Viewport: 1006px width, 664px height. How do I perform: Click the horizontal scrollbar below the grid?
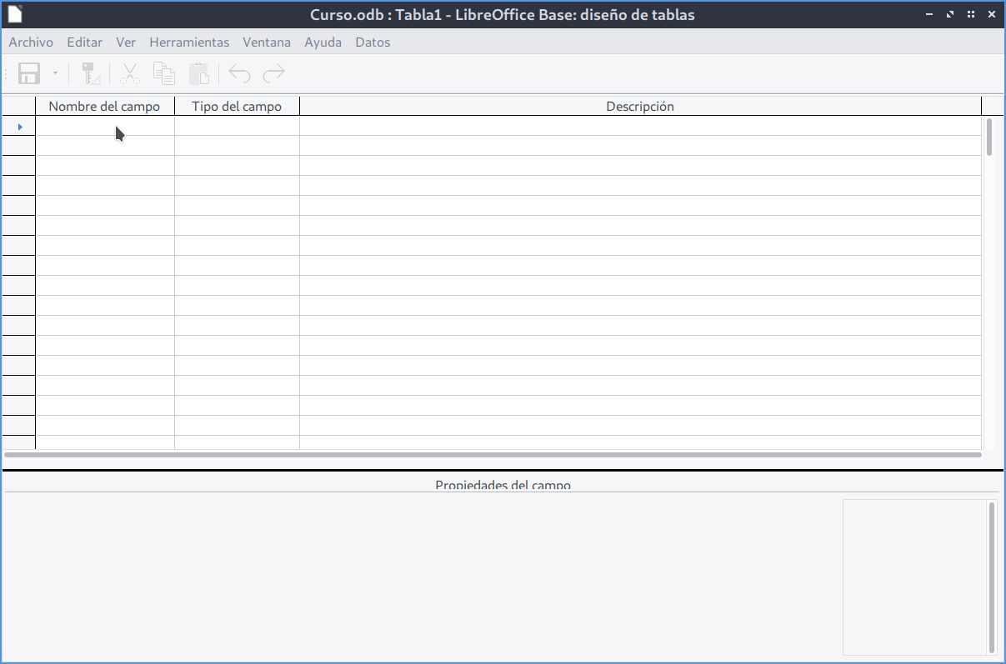click(x=492, y=455)
